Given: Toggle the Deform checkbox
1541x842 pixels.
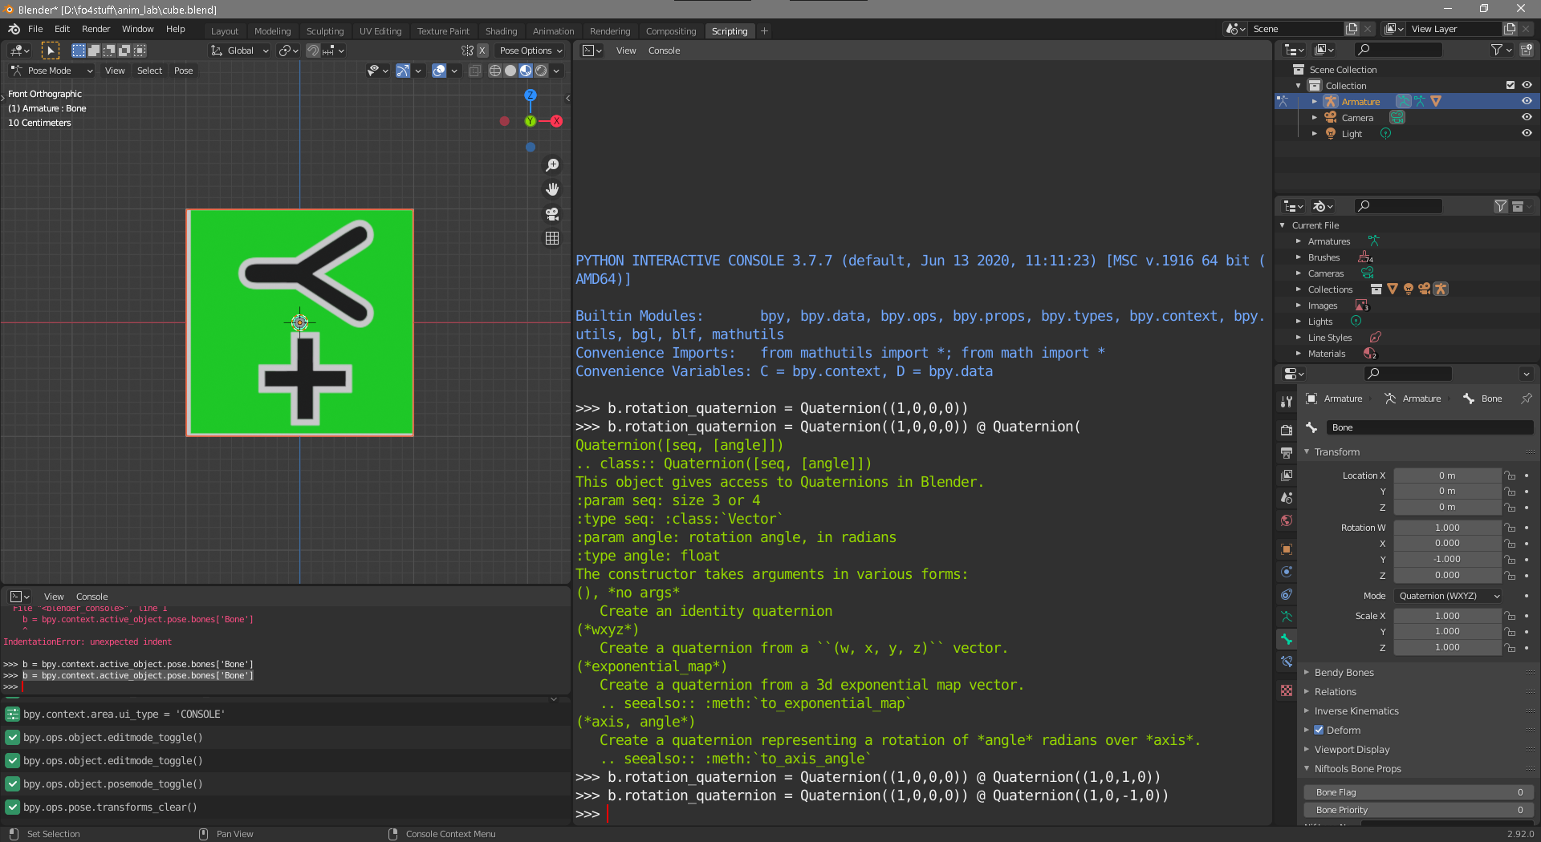Looking at the screenshot, I should (1319, 730).
